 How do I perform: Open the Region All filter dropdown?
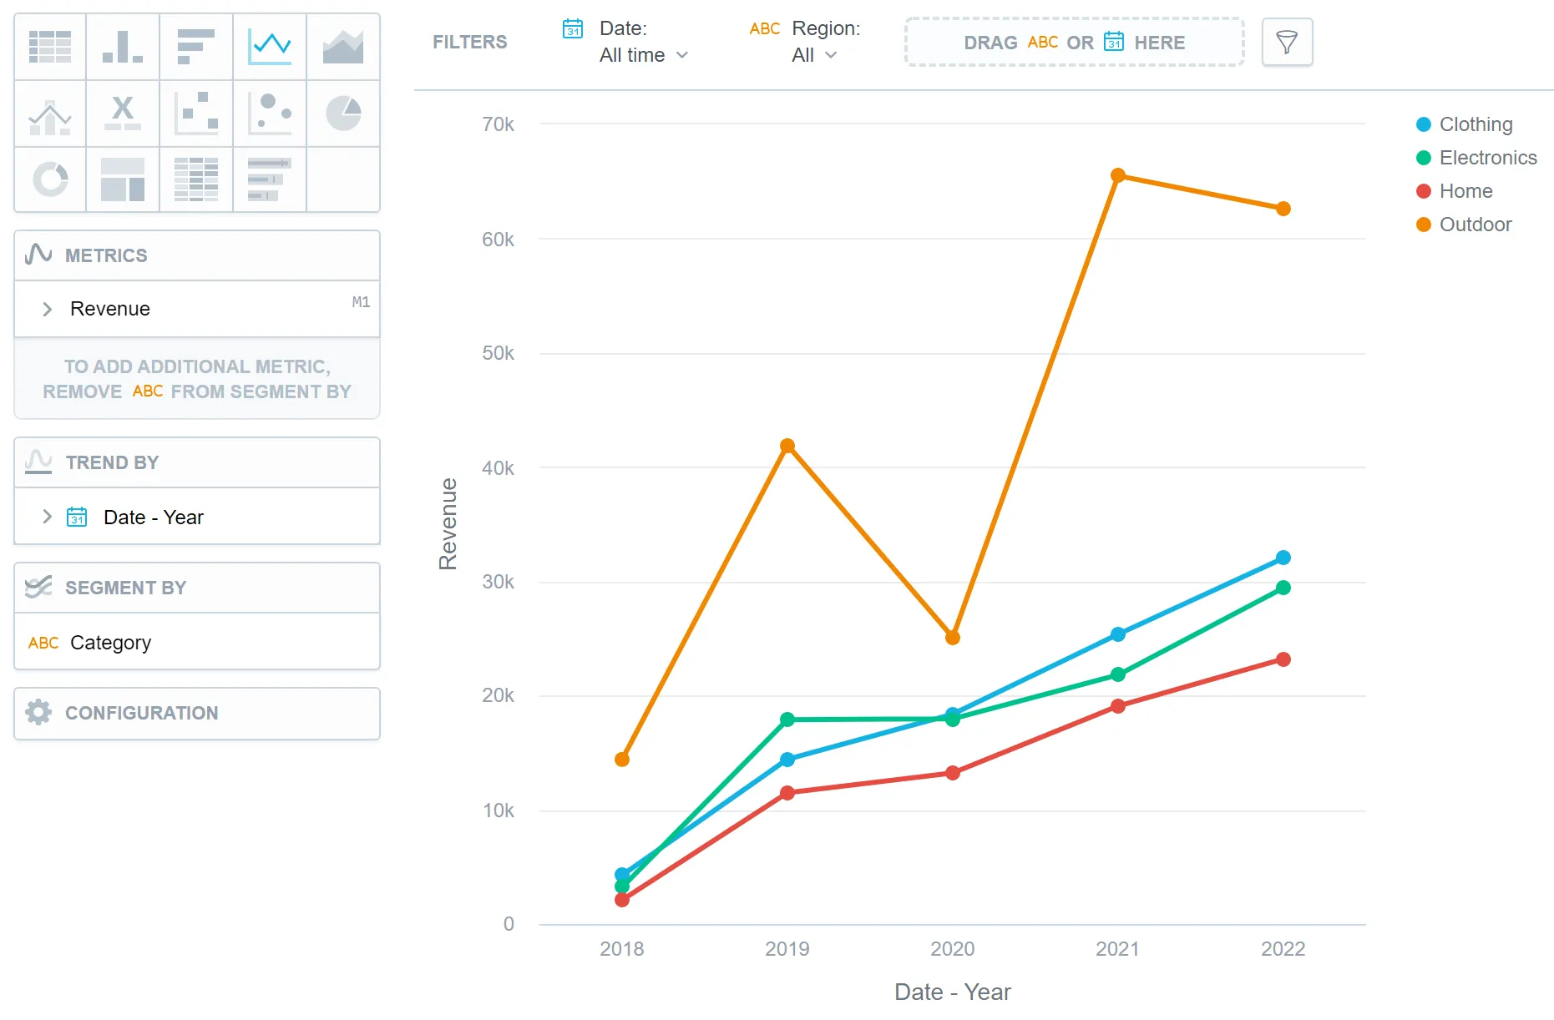tap(814, 55)
